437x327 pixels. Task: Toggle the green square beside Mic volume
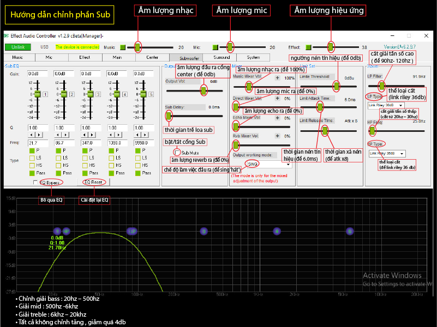click(x=215, y=47)
